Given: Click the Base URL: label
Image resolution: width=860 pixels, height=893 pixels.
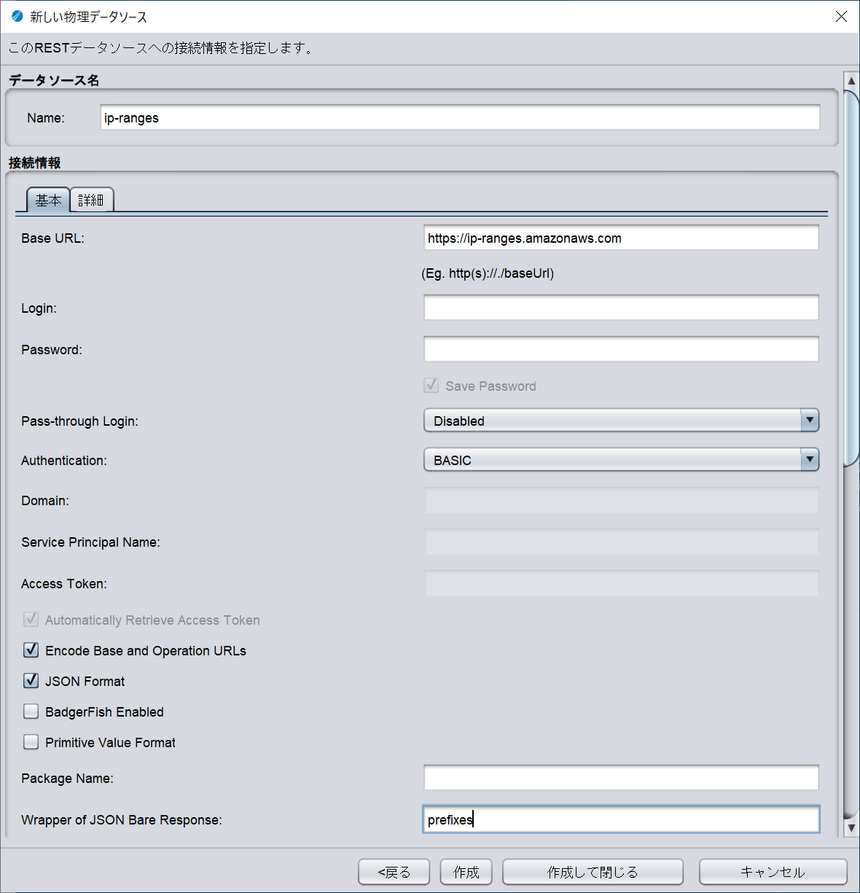Looking at the screenshot, I should coord(52,238).
